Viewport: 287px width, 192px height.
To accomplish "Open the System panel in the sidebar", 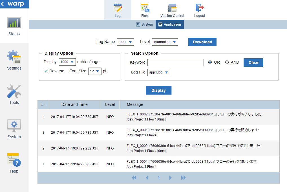I will [x=14, y=129].
